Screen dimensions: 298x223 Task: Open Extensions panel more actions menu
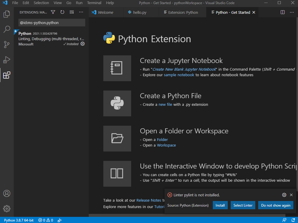(81, 12)
